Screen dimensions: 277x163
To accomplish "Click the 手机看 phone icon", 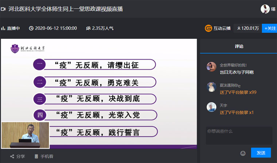I will point(36,156).
